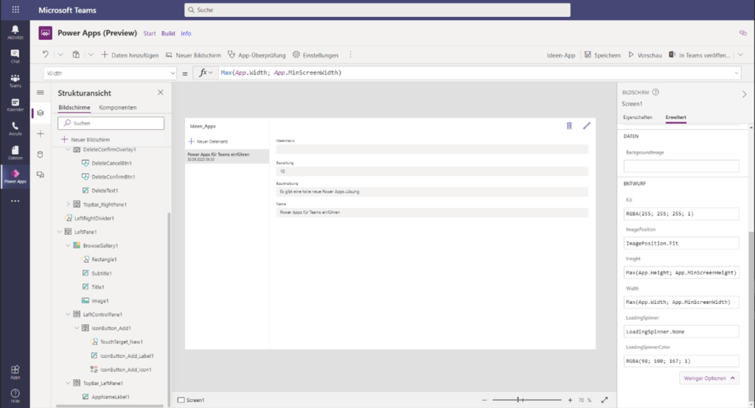
Task: Toggle the Screen1 checkbox in status bar
Action: tap(181, 400)
